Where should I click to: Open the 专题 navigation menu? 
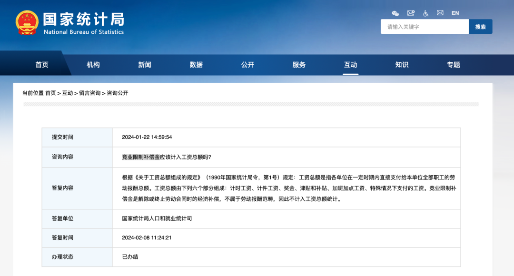tap(454, 65)
